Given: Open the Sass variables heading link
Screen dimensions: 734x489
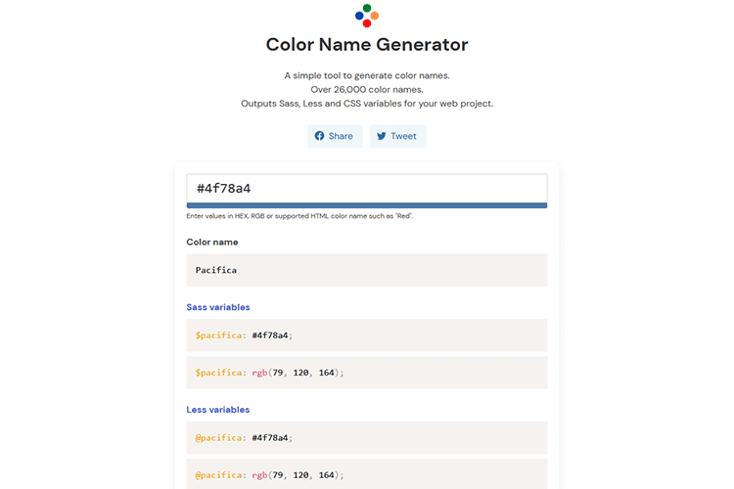Looking at the screenshot, I should [218, 307].
